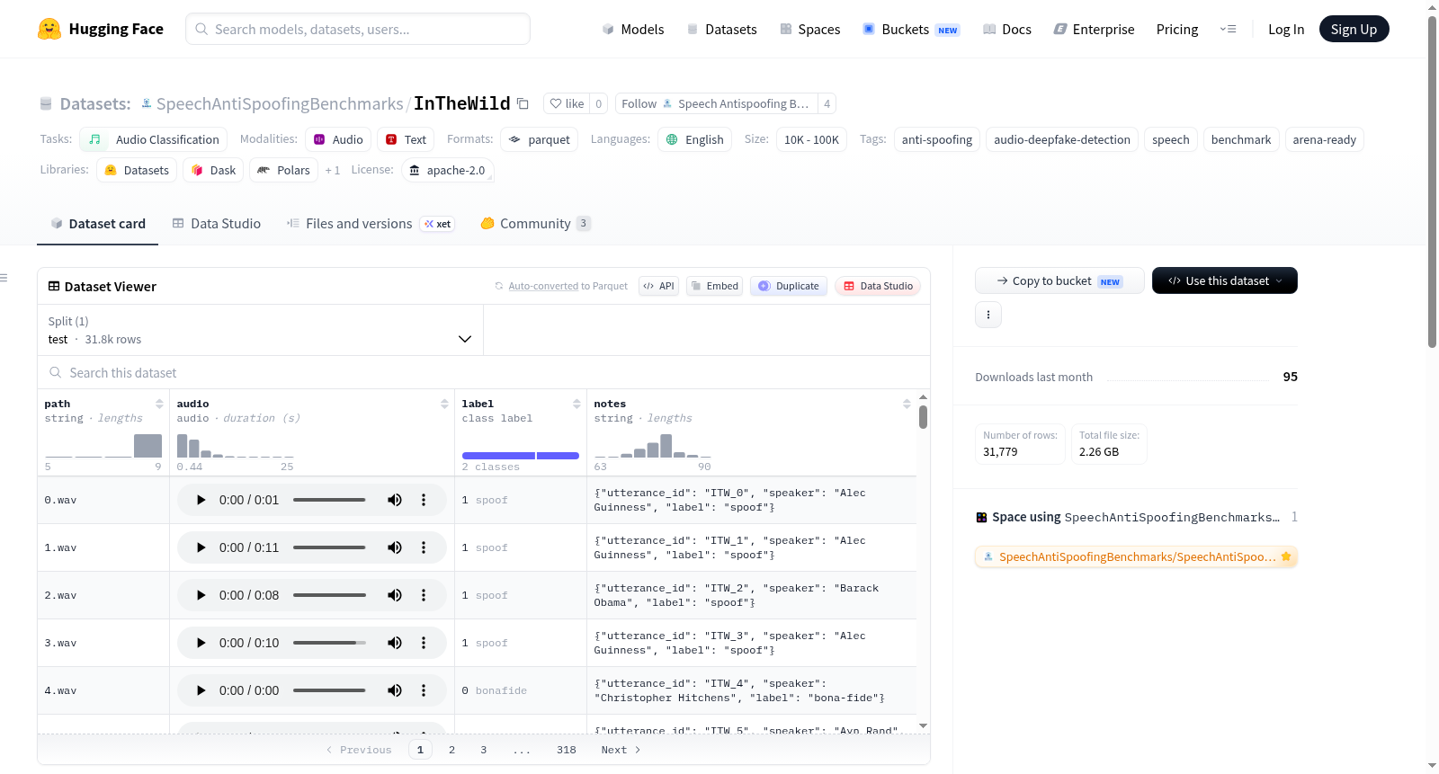The height and width of the screenshot is (774, 1439).
Task: Open Enterprise in top navigation
Action: click(x=1094, y=30)
